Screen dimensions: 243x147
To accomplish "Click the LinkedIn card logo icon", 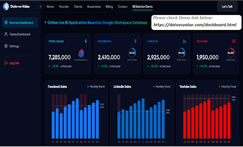I will [x=184, y=41].
